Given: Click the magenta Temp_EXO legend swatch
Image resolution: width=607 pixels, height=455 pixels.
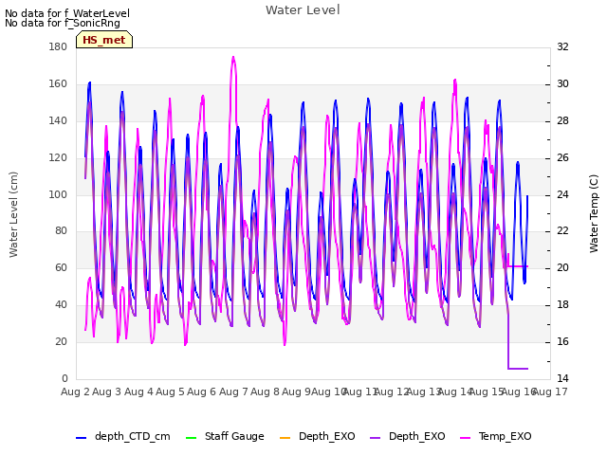Looking at the screenshot, I should point(465,438).
